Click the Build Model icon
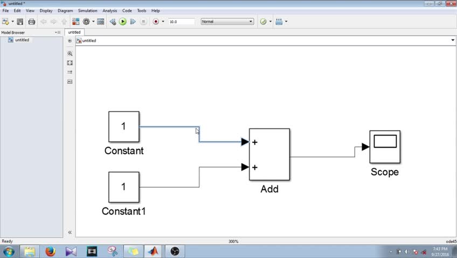The width and height of the screenshot is (457, 258). click(x=279, y=21)
